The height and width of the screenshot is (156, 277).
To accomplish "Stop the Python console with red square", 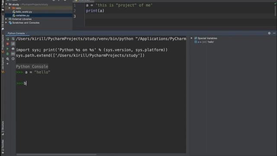I will 8,44.
